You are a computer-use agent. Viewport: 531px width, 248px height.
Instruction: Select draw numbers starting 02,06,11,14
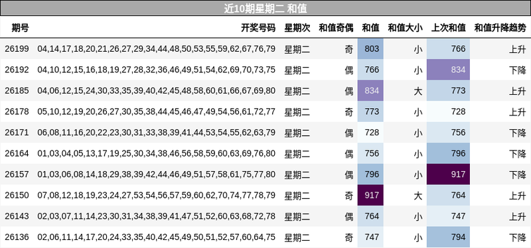coord(157,237)
